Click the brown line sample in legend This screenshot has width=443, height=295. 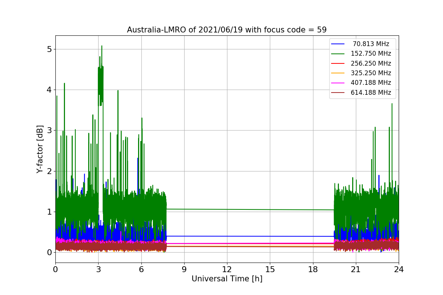click(338, 93)
